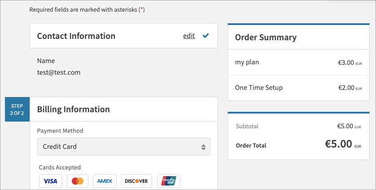Click the Order Total amount €5.00

(338, 144)
